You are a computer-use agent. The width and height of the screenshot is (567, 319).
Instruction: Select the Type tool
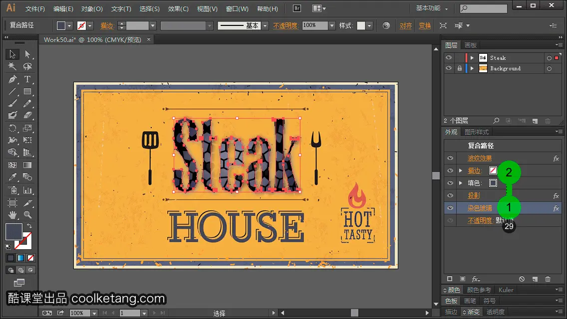[x=27, y=79]
